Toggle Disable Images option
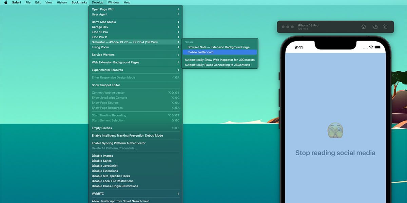Viewport: 407px width, 203px height. 136,156
